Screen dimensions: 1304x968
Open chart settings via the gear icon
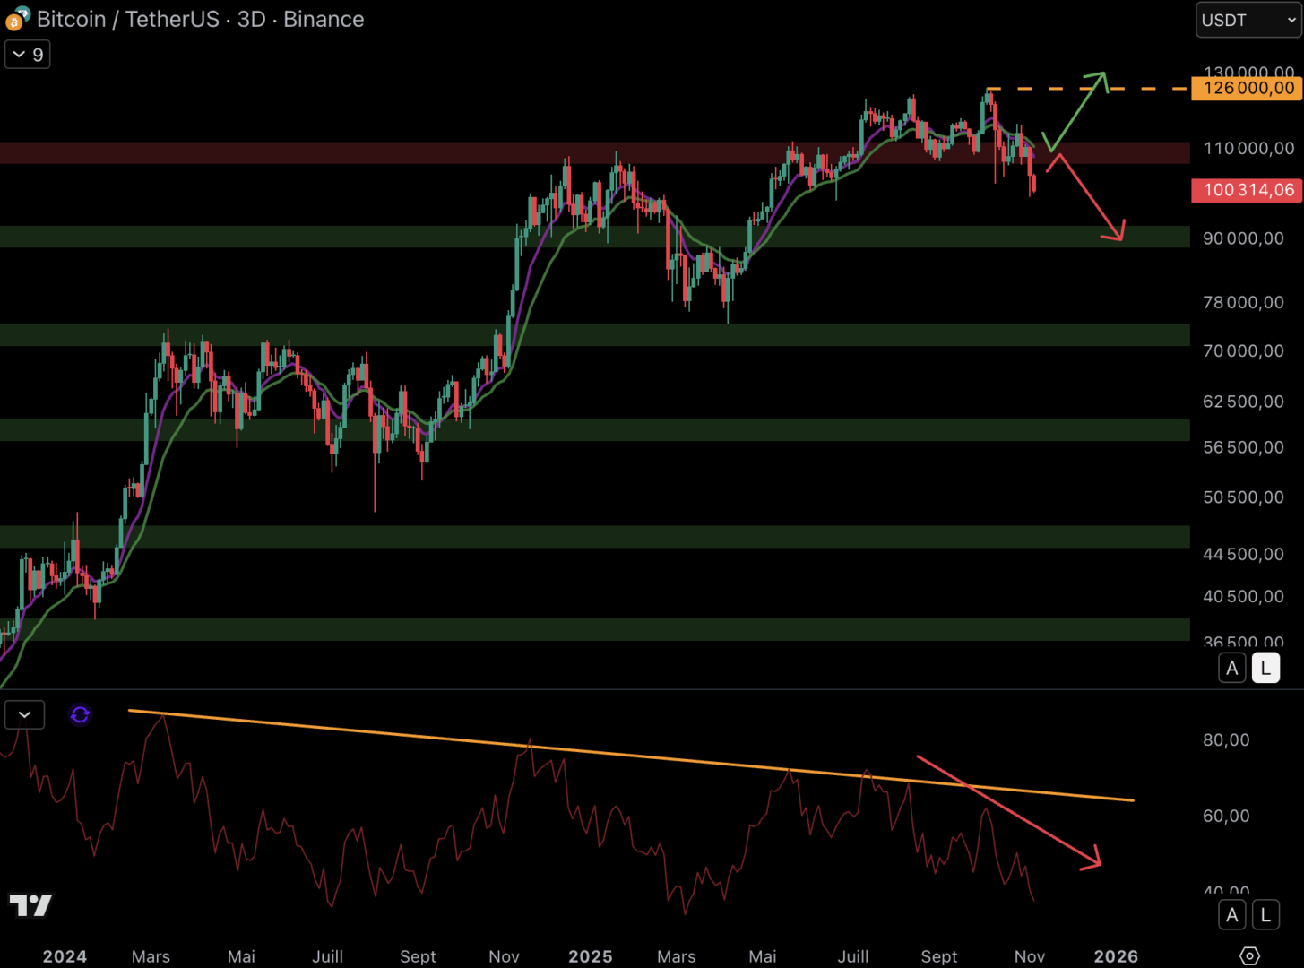point(1249,956)
